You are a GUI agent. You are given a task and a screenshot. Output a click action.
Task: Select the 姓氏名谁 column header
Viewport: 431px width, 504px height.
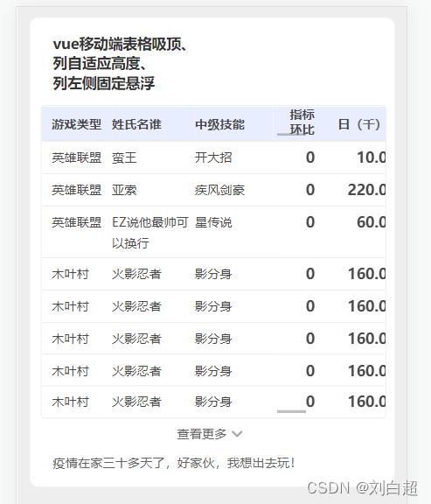pyautogui.click(x=136, y=124)
